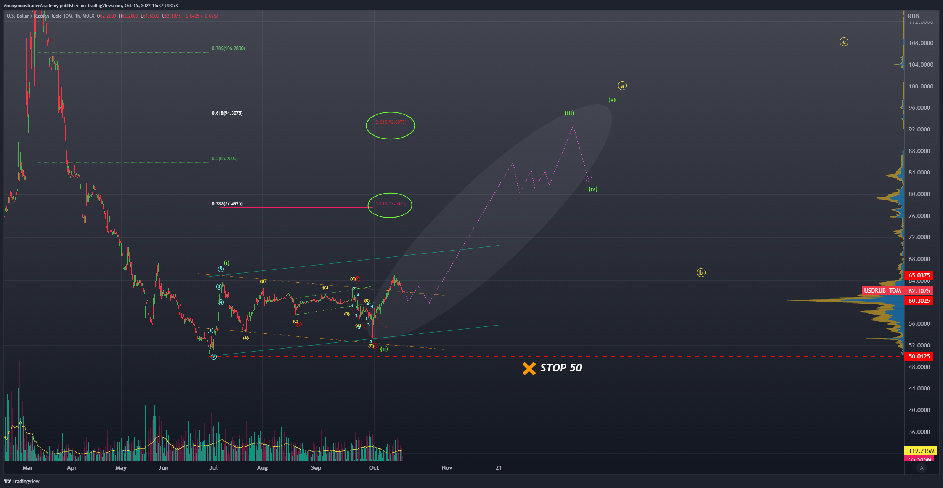Click the green (ii) wave label
This screenshot has height=488, width=943.
click(384, 349)
